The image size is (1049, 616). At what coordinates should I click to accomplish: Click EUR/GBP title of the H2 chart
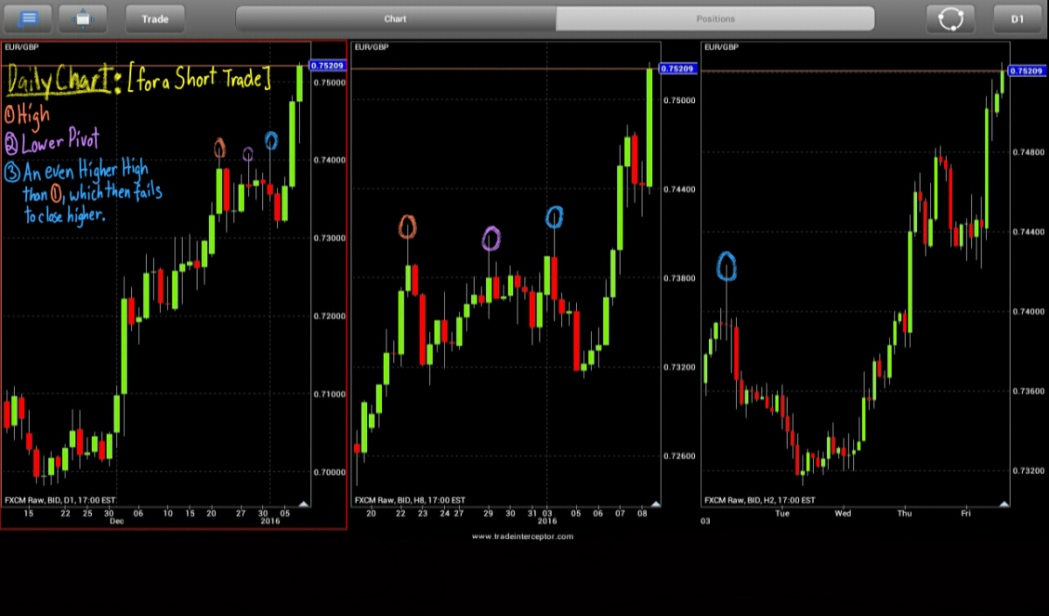pos(721,46)
